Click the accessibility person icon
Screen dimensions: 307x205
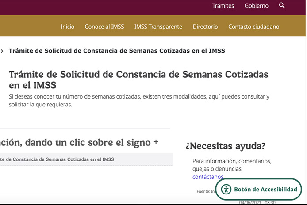pos(226,190)
